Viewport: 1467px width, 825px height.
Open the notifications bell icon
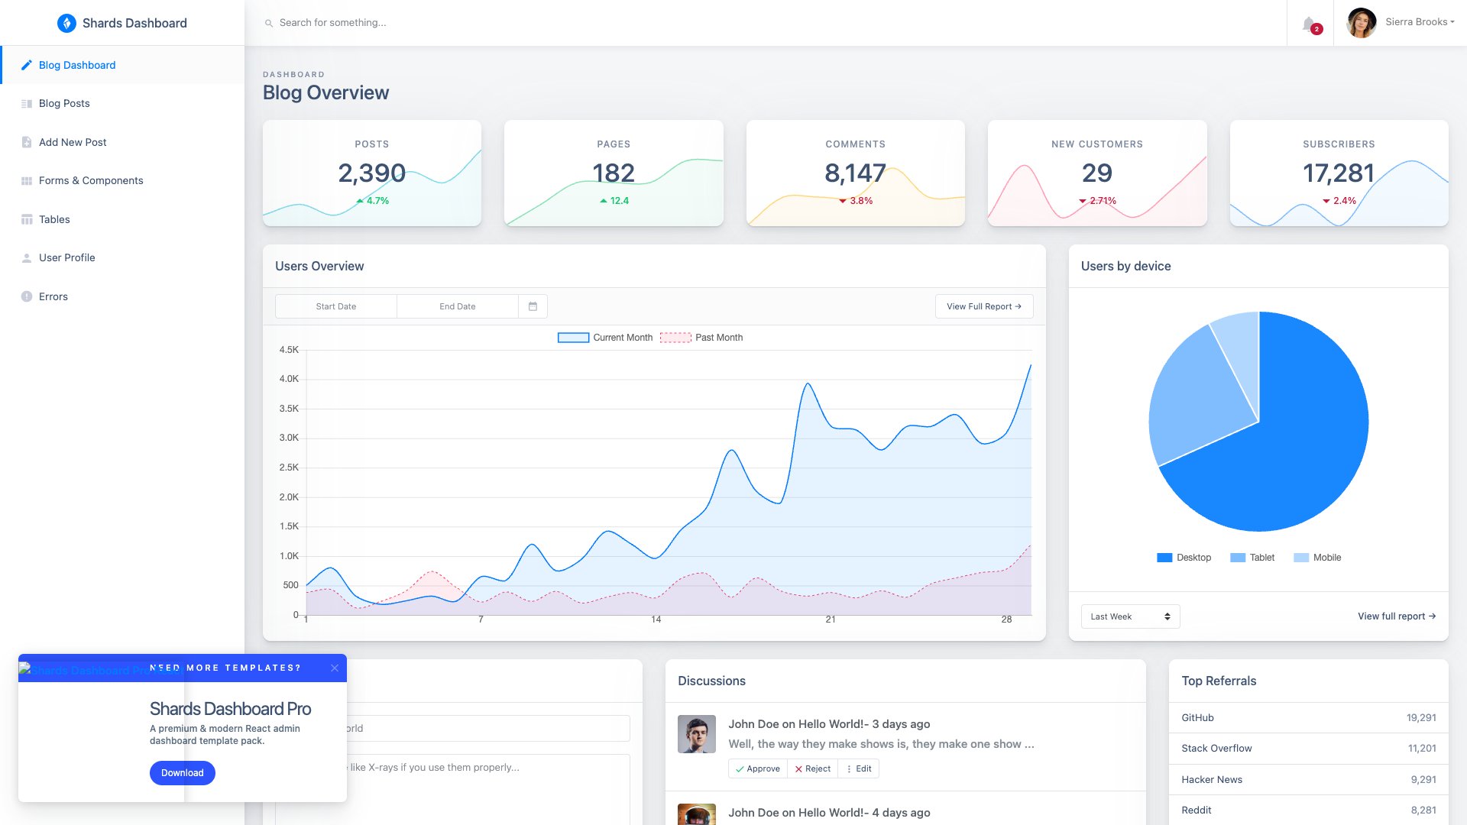click(1309, 22)
